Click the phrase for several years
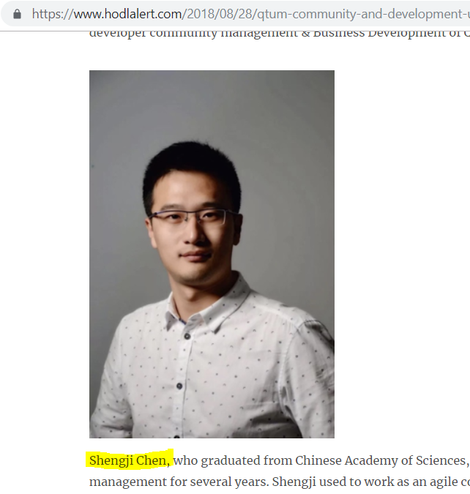The image size is (470, 494). click(x=219, y=482)
